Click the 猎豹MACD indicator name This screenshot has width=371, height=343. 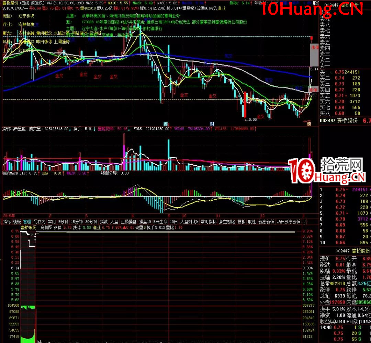coord(10,173)
